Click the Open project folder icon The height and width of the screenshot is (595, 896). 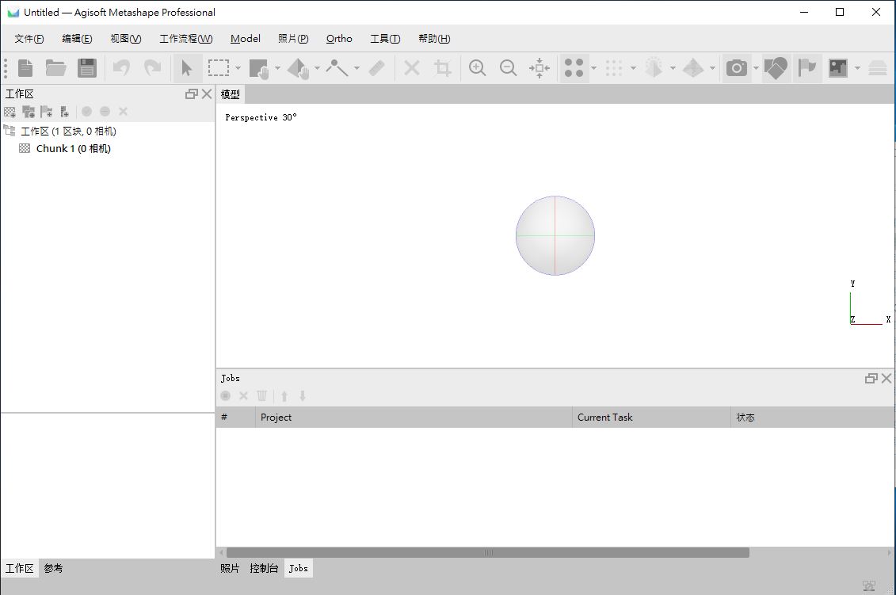coord(55,68)
